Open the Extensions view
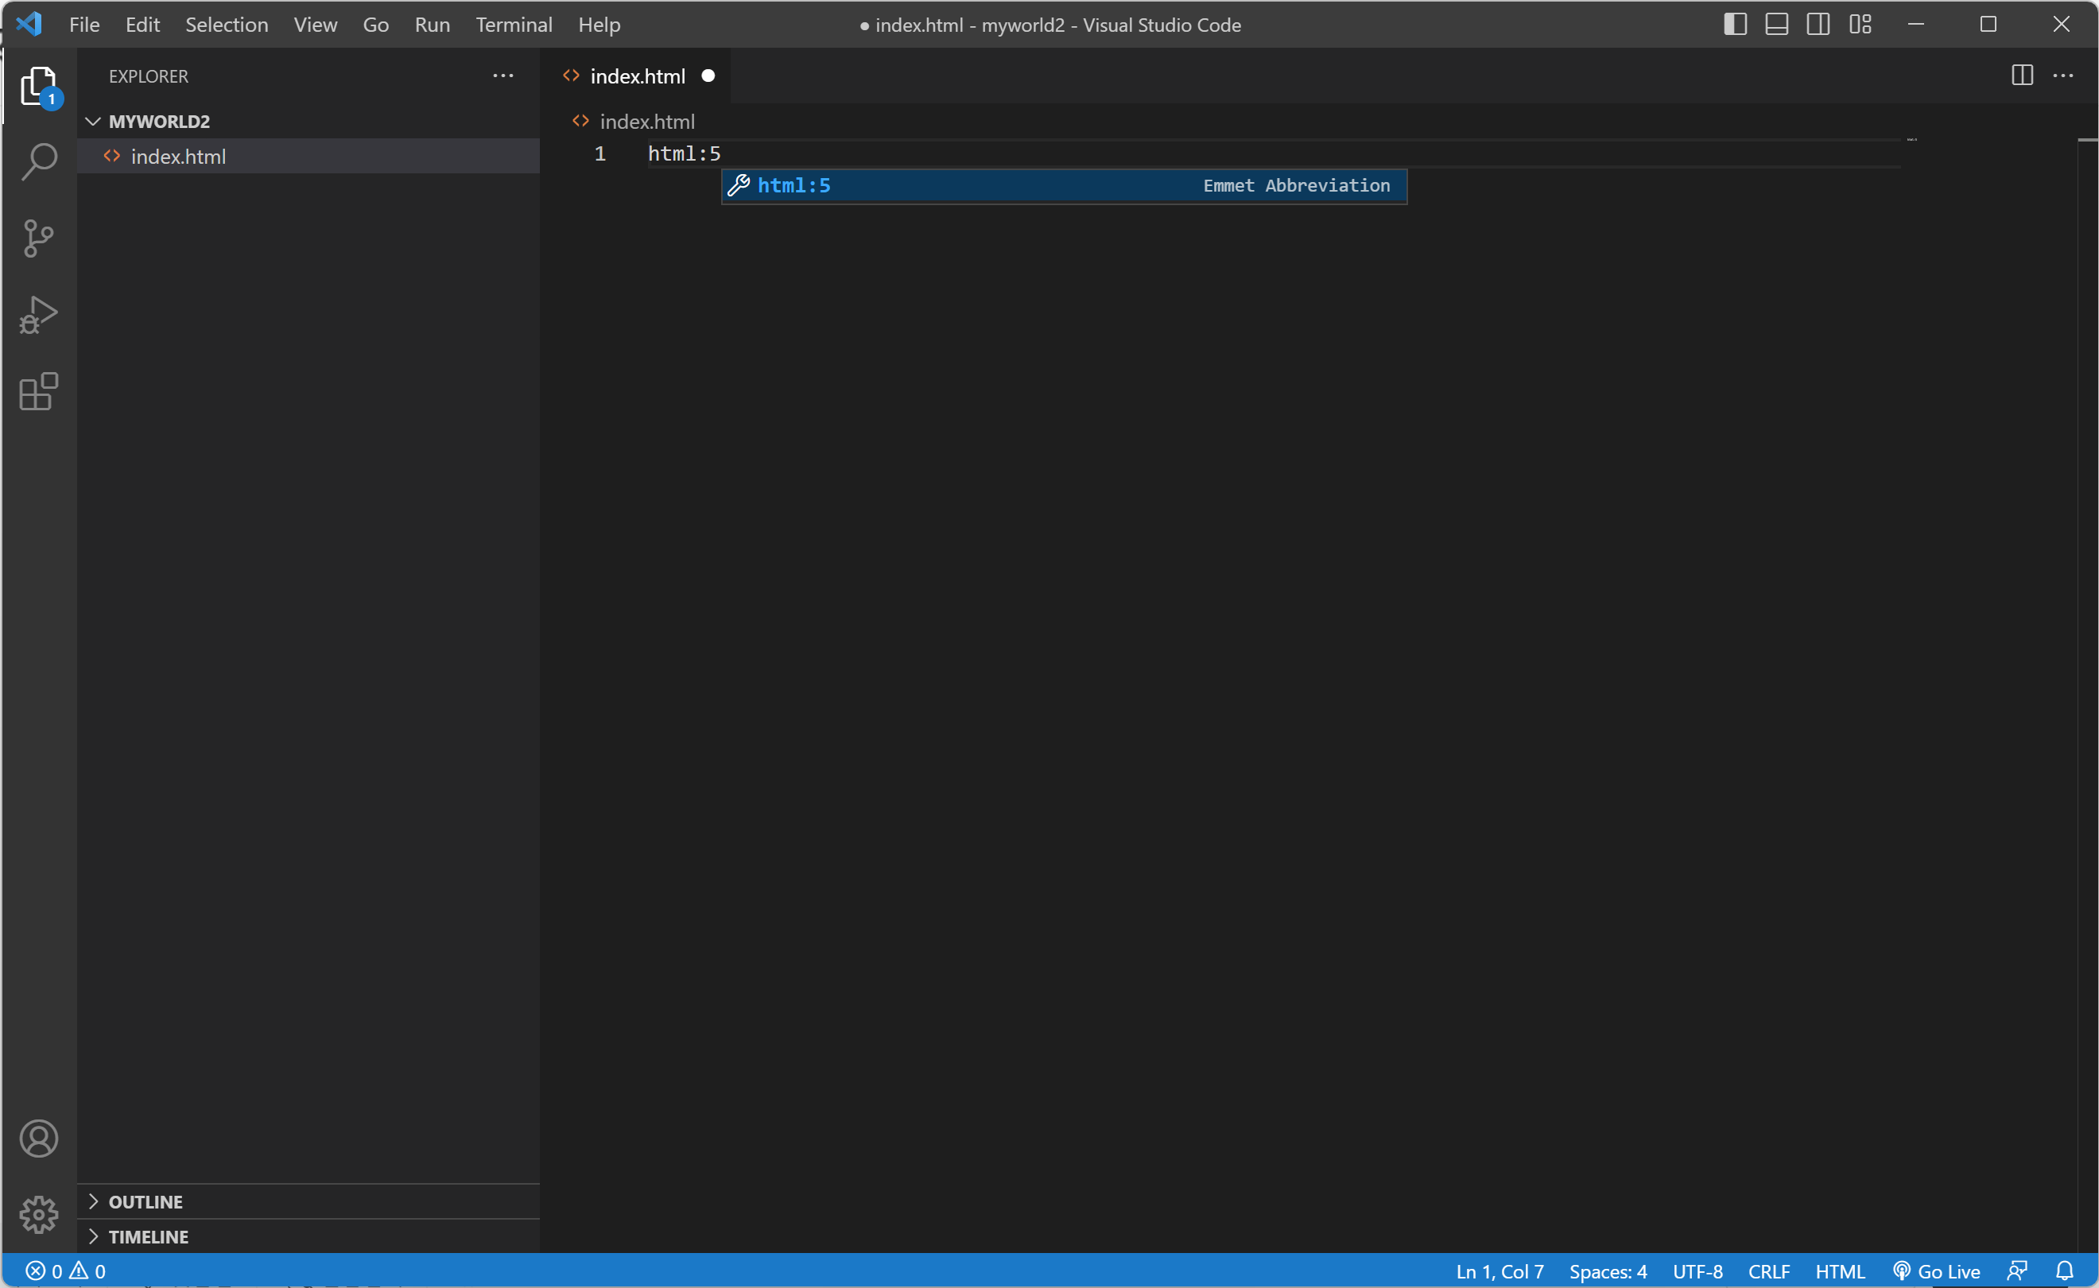The image size is (2099, 1288). (38, 392)
